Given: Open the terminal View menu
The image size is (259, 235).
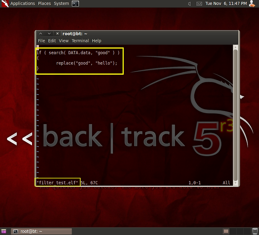Looking at the screenshot, I should (x=64, y=41).
